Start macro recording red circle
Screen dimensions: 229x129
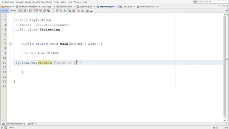point(79,11)
